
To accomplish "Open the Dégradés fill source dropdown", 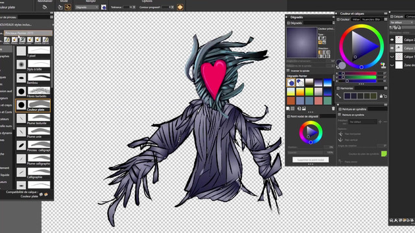I will click(87, 7).
